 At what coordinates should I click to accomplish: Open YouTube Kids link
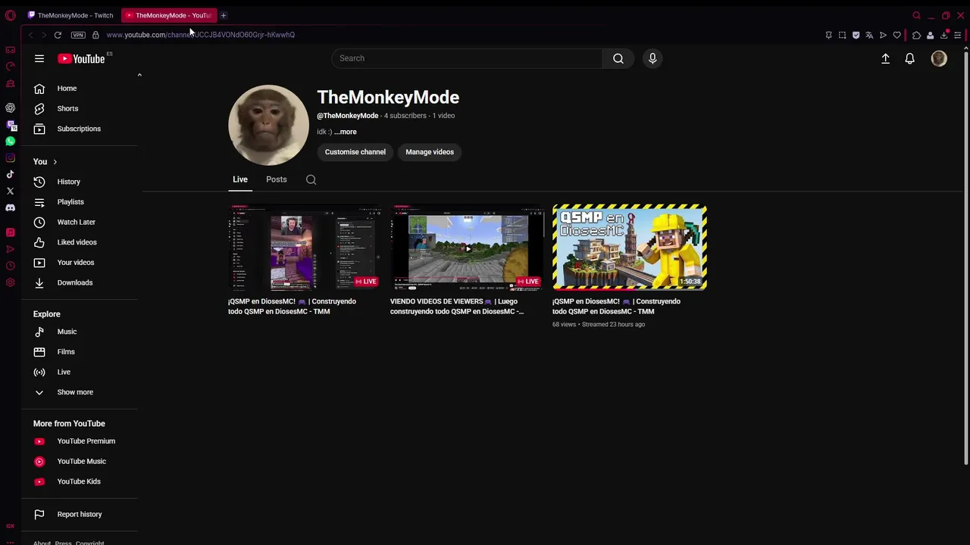[80, 481]
